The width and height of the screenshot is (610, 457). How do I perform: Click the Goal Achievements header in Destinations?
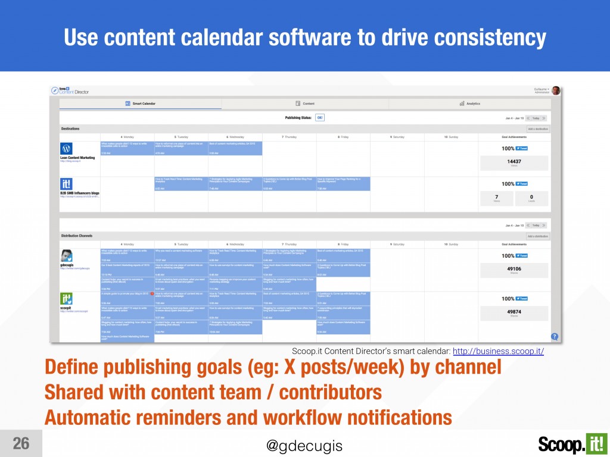[x=514, y=137]
